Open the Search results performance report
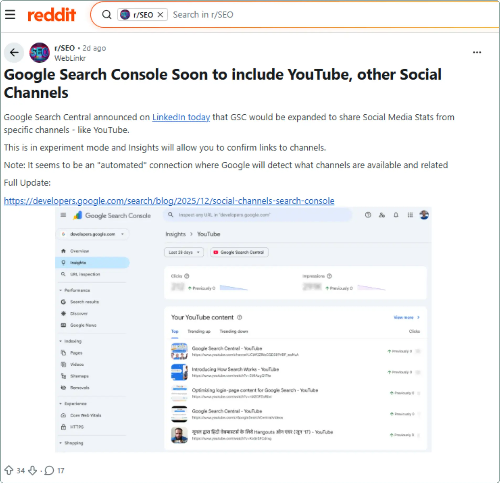The height and width of the screenshot is (484, 500). (x=84, y=302)
